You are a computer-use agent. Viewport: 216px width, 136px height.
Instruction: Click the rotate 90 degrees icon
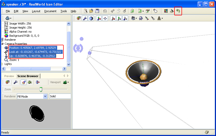click(x=141, y=18)
